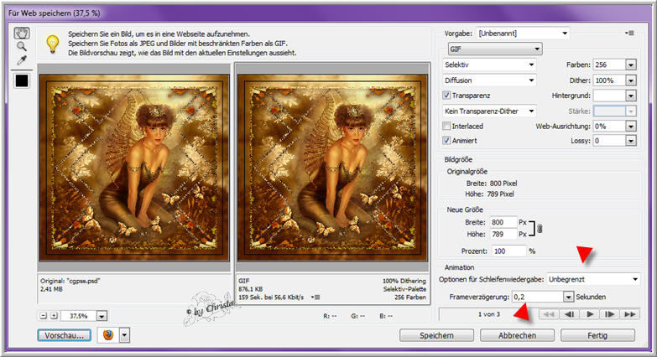Click the "Original: cgpse.psd" label
This screenshot has height=357, width=657.
coord(70,281)
